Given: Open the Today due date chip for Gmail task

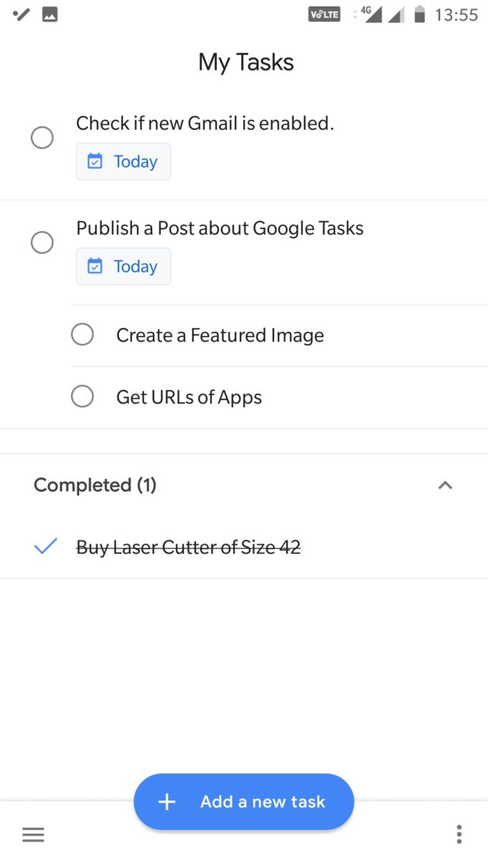Looking at the screenshot, I should (123, 162).
